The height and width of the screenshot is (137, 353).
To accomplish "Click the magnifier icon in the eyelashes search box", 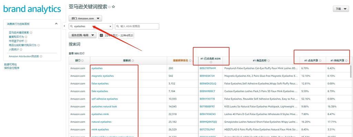I will pyautogui.click(x=72, y=26).
